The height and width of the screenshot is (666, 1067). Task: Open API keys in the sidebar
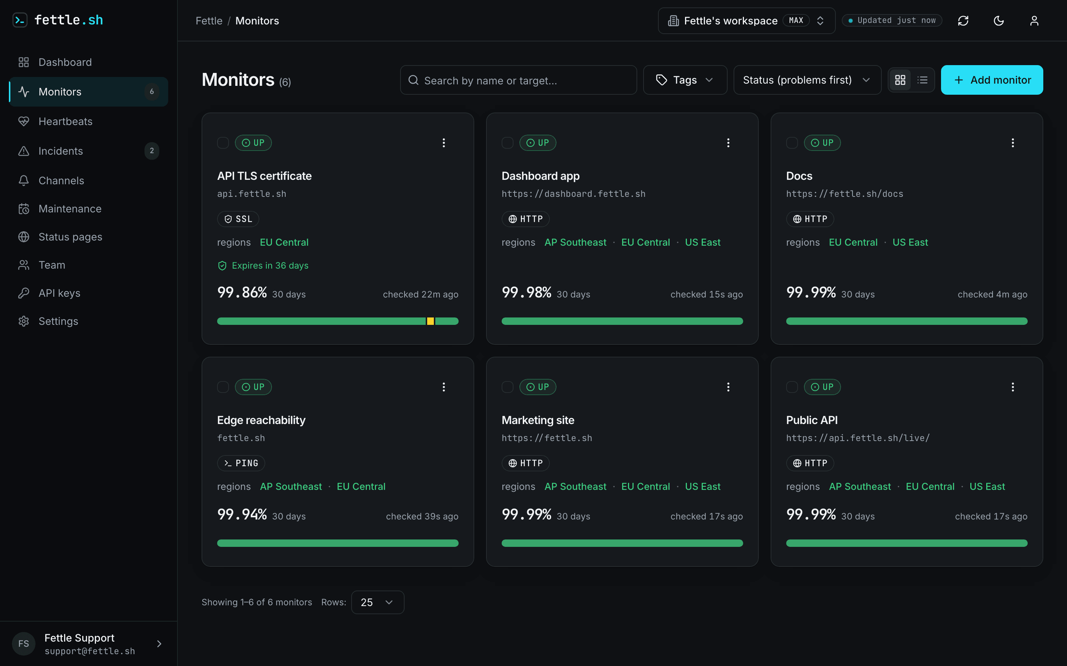(88, 293)
